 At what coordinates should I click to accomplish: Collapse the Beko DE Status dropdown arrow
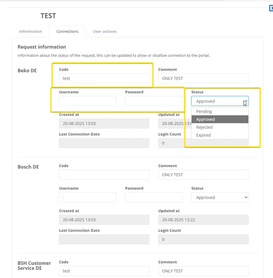pyautogui.click(x=245, y=101)
